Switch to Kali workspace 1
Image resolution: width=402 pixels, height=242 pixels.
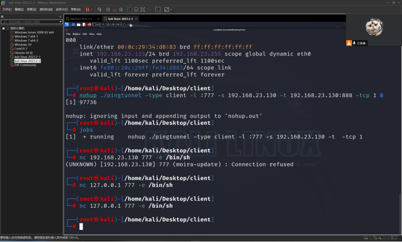pos(103,25)
